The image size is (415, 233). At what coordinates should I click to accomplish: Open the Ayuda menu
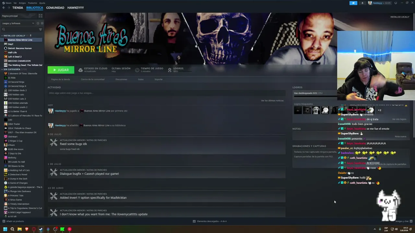click(x=42, y=3)
